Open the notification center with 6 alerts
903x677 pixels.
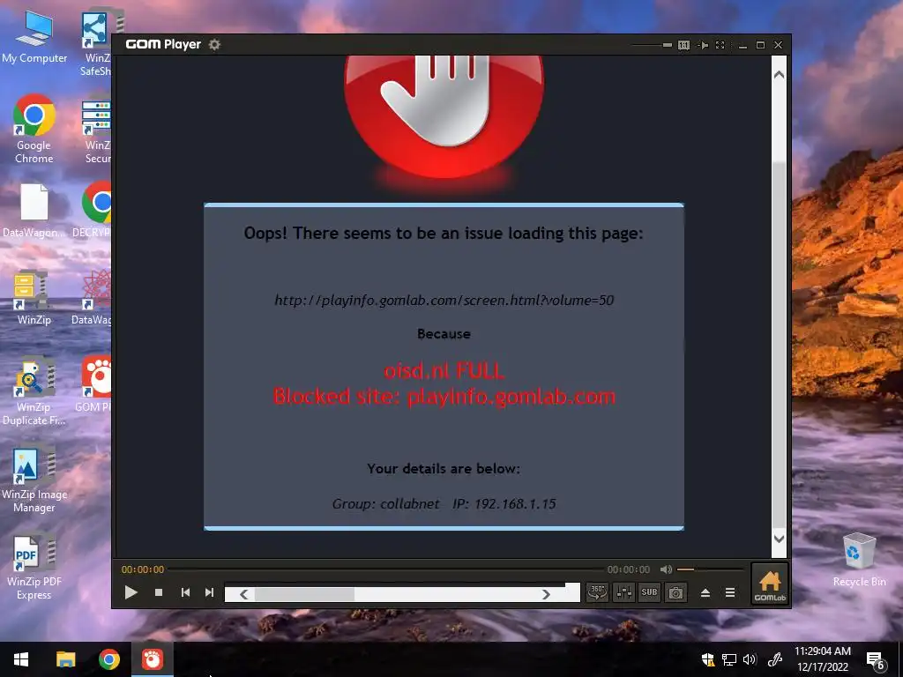[x=876, y=660]
